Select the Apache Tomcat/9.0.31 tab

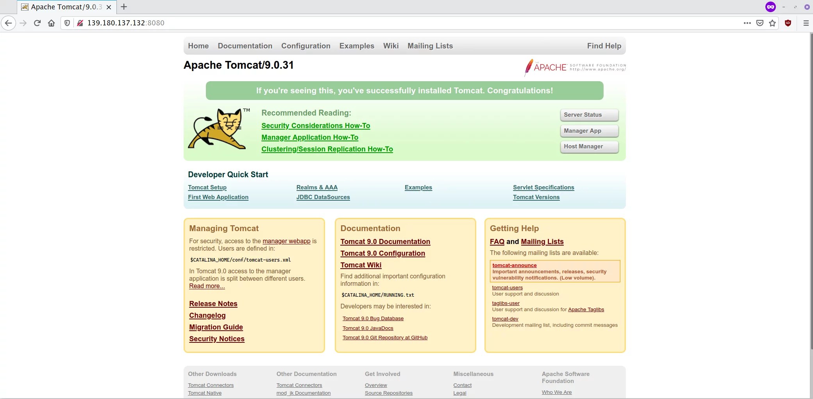(x=66, y=7)
